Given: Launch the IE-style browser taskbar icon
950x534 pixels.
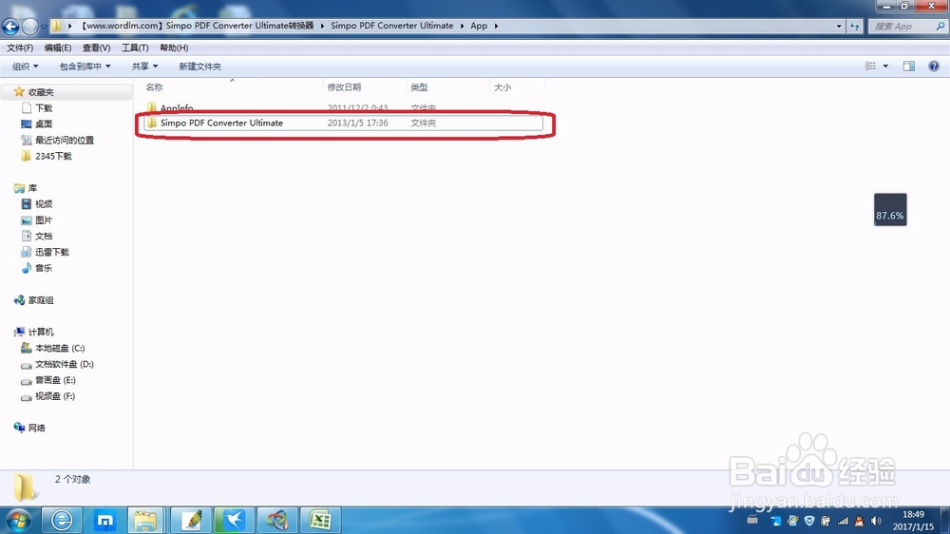Looking at the screenshot, I should click(62, 520).
